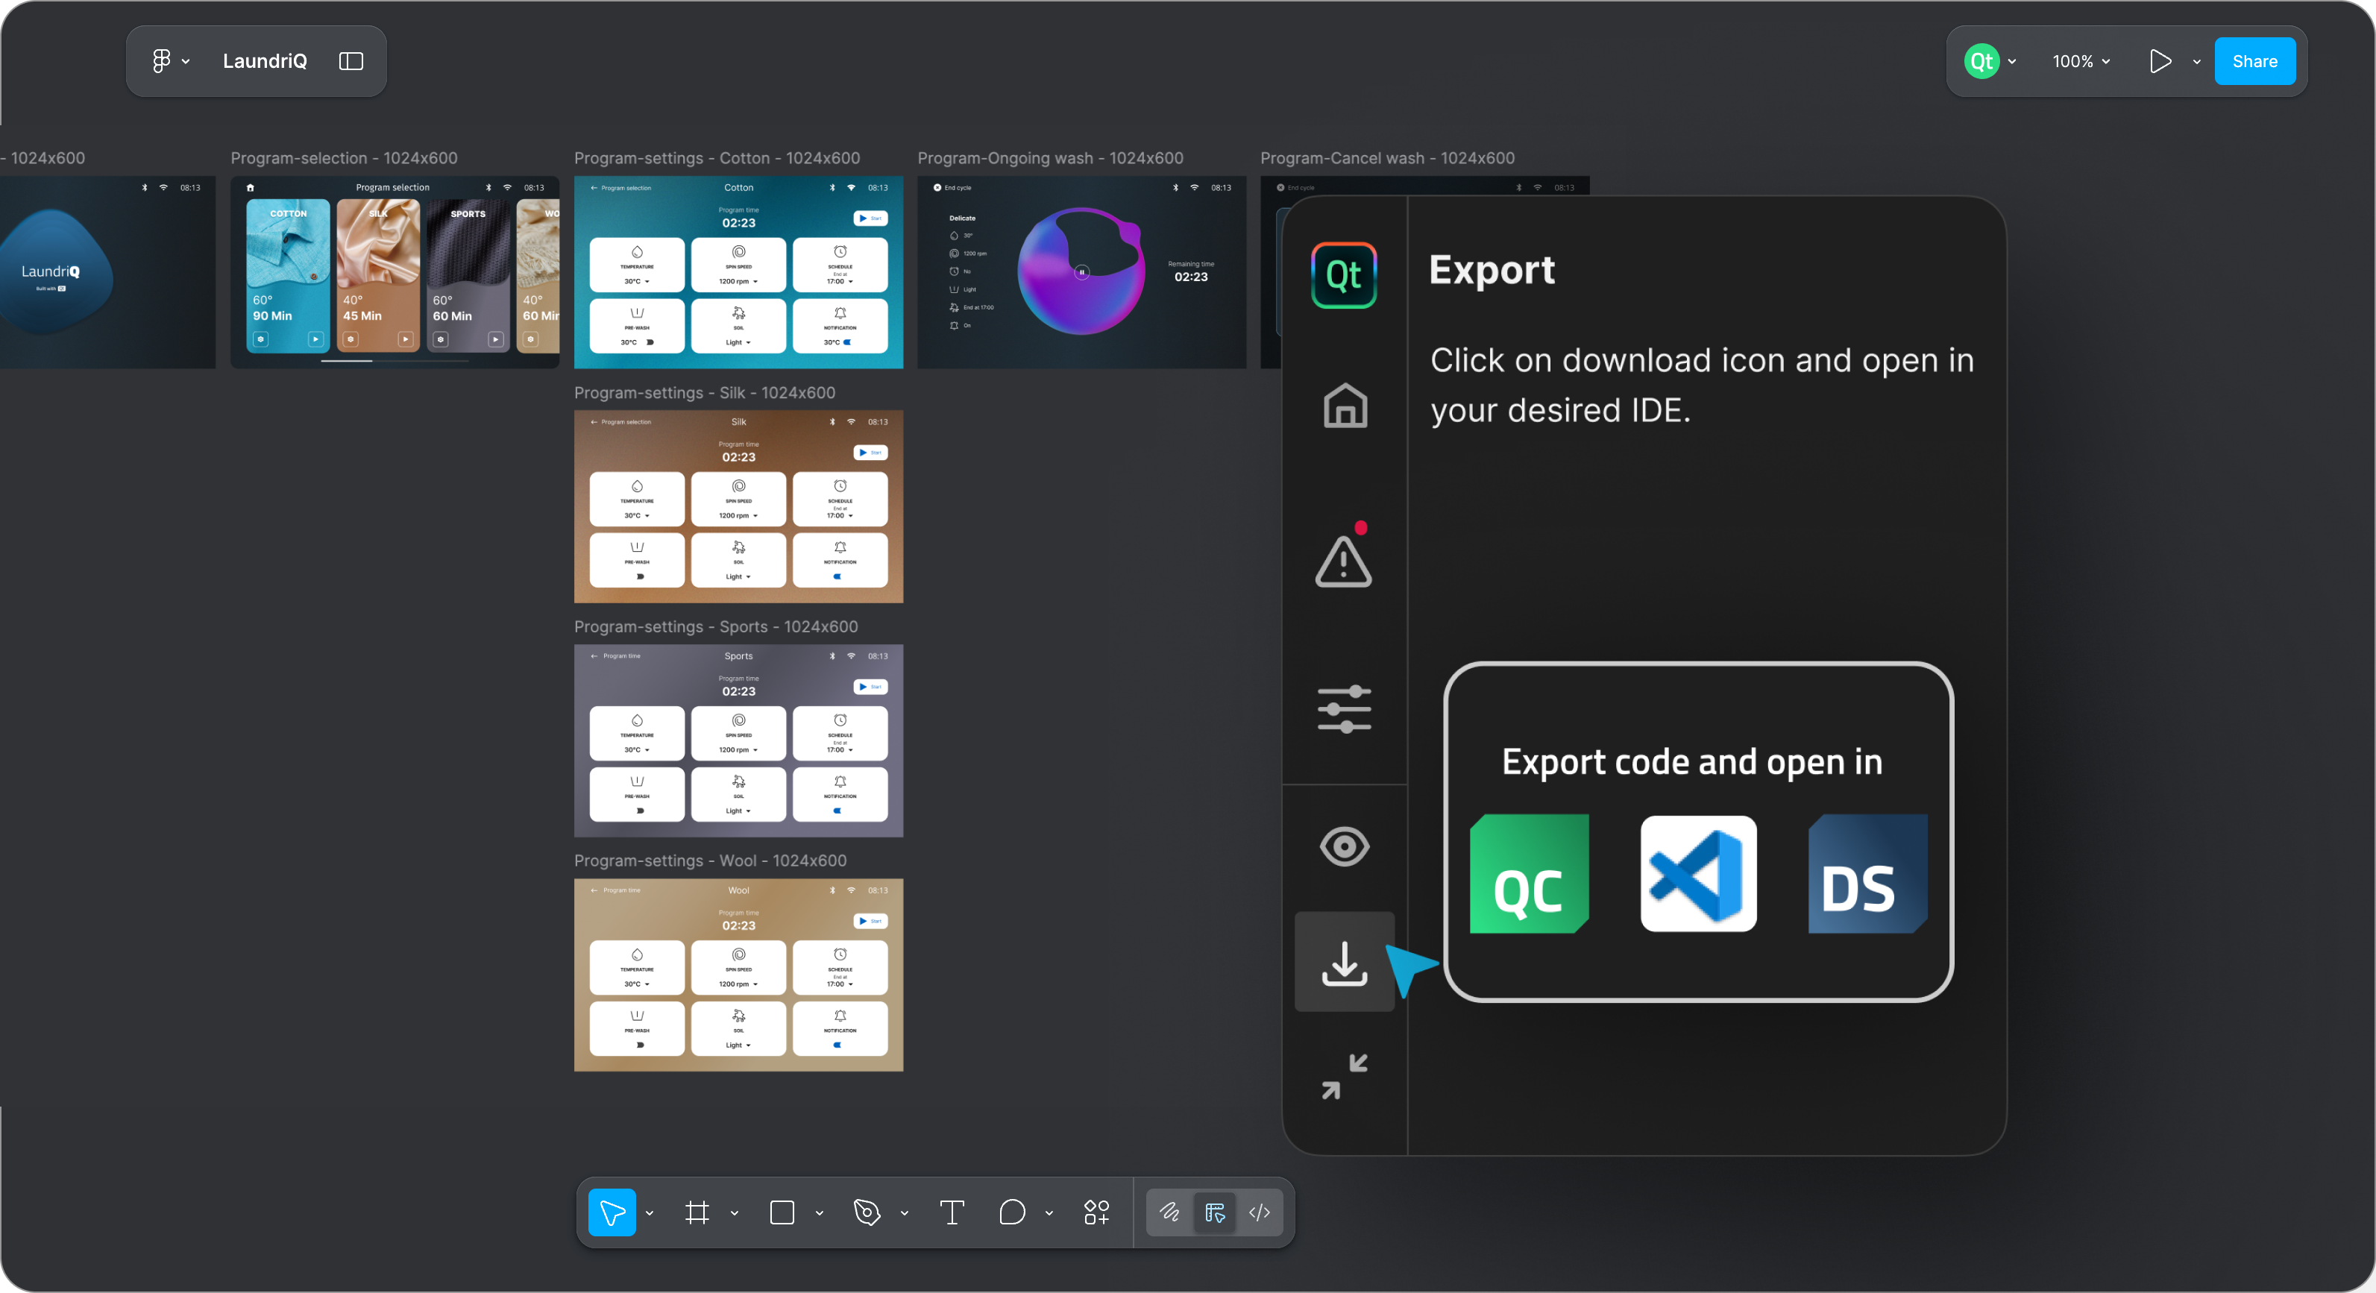Select Program-selection frame label

coord(344,157)
